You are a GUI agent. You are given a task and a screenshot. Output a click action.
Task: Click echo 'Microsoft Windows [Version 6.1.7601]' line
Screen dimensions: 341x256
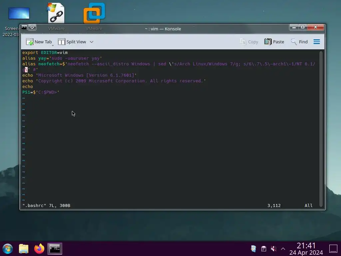79,75
